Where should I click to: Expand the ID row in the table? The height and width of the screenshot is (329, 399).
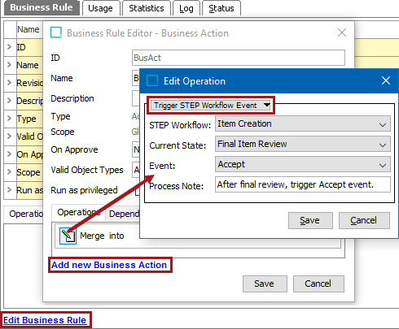9,47
